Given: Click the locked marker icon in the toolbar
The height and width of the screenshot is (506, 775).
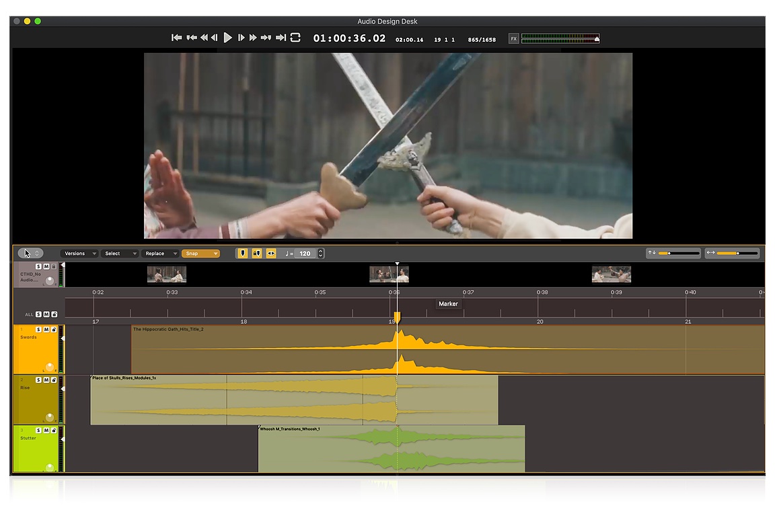Looking at the screenshot, I should point(257,254).
